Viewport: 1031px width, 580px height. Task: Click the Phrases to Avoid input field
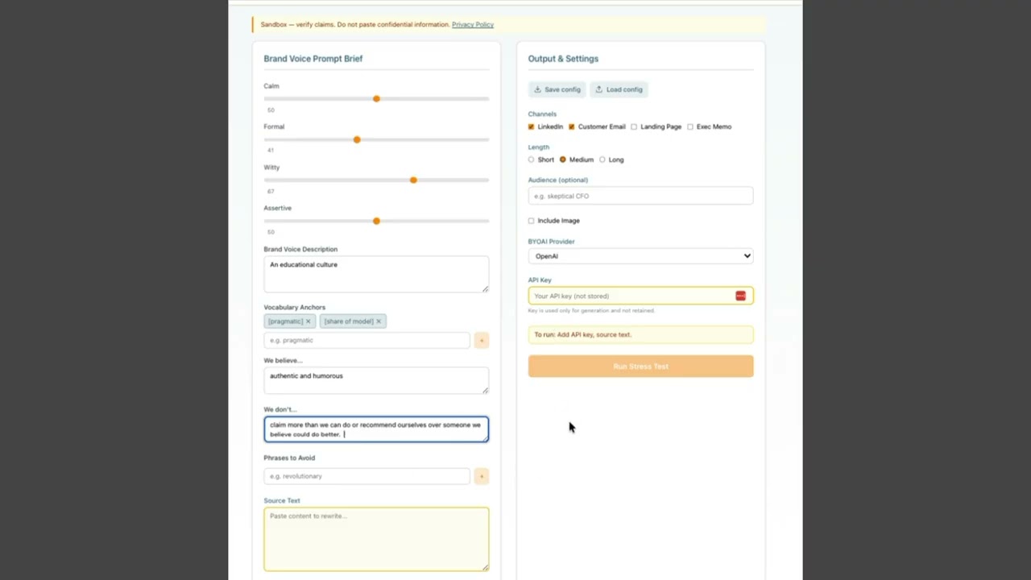(366, 476)
